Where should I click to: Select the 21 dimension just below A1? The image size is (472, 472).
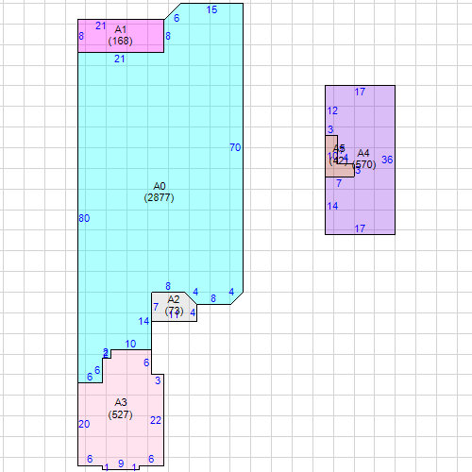coord(120,59)
